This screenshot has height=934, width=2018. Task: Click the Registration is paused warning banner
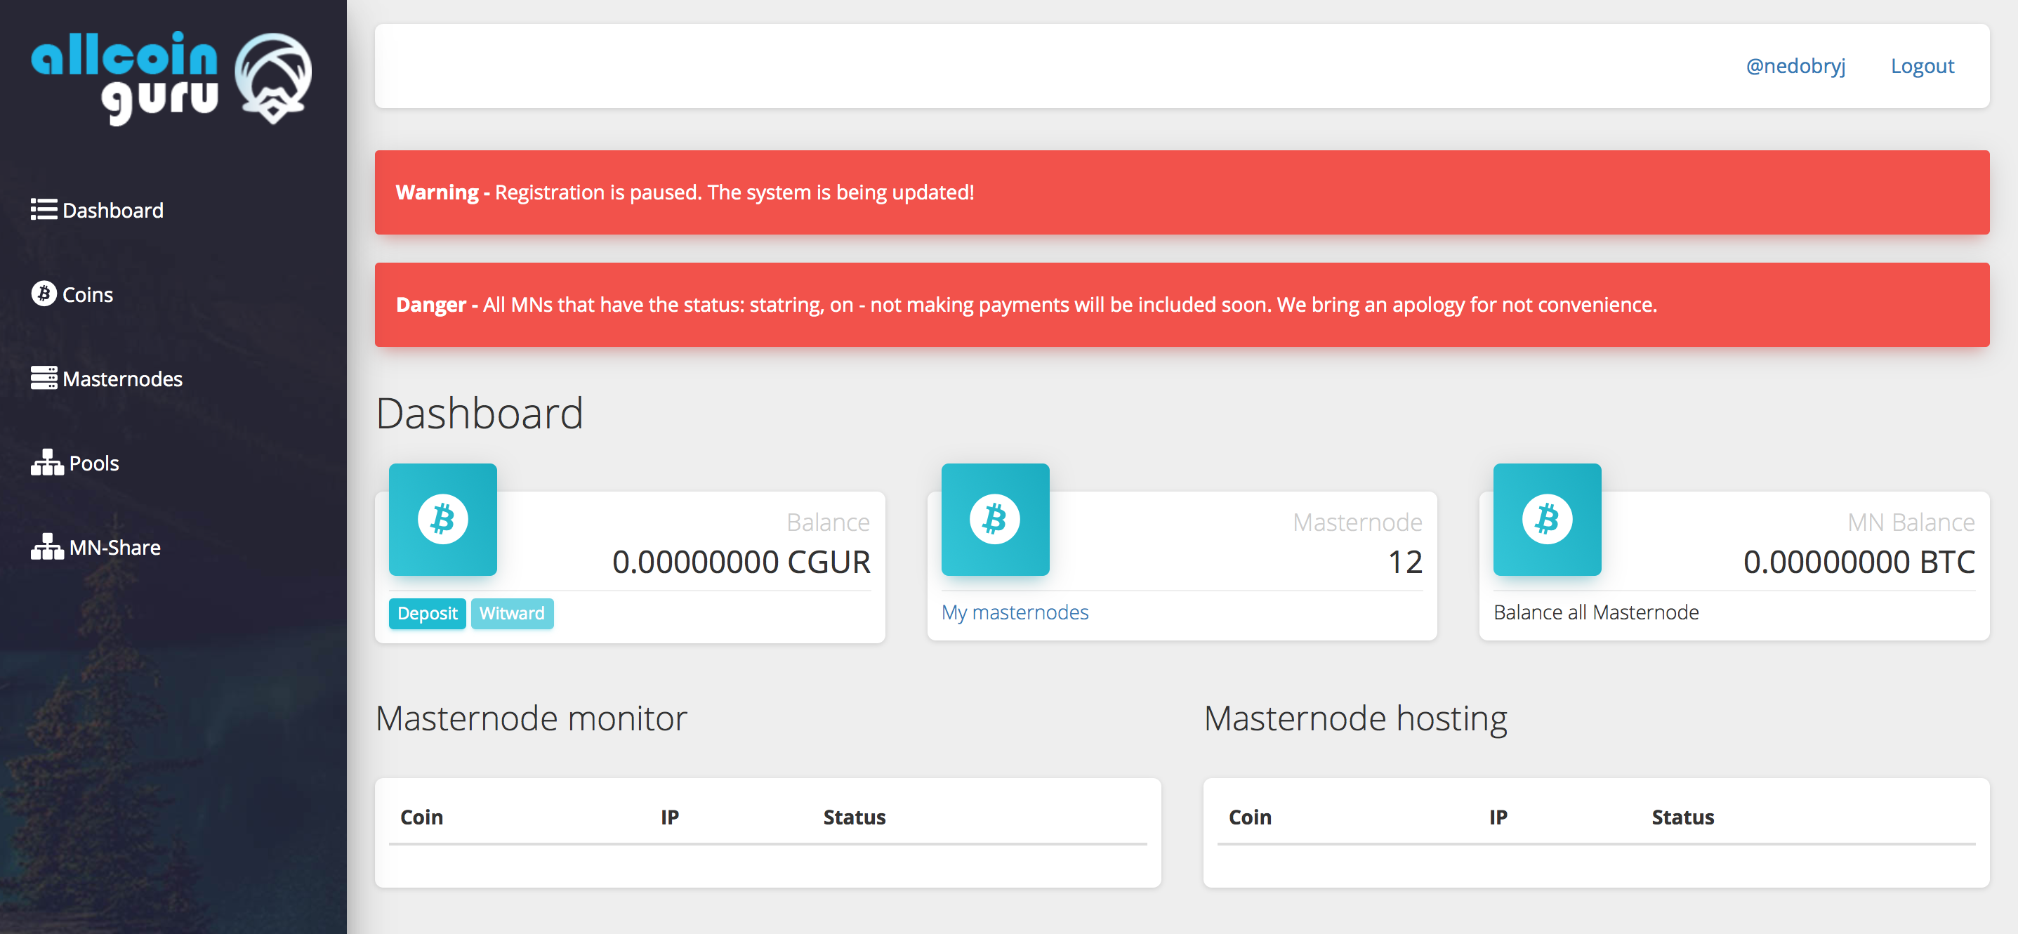[1181, 192]
